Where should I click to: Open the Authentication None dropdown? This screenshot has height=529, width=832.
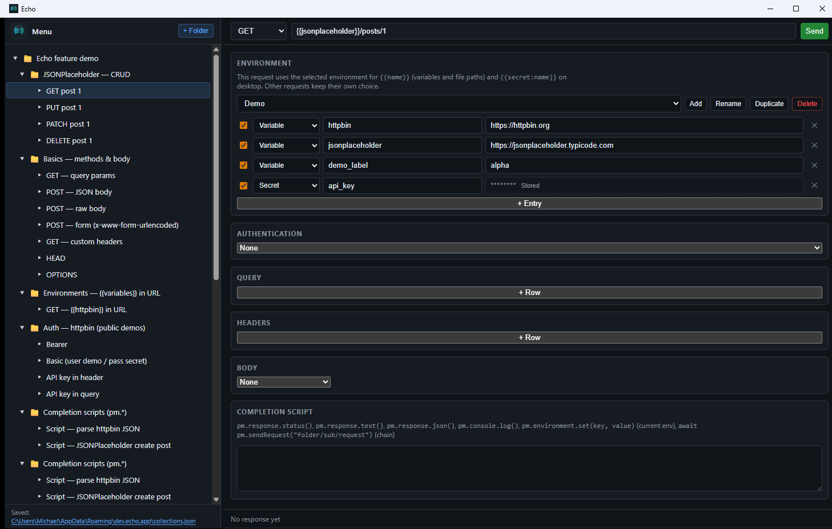(x=529, y=248)
